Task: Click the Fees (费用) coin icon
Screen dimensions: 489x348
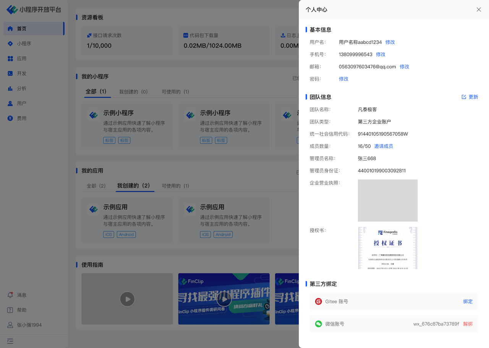Action: click(x=10, y=118)
